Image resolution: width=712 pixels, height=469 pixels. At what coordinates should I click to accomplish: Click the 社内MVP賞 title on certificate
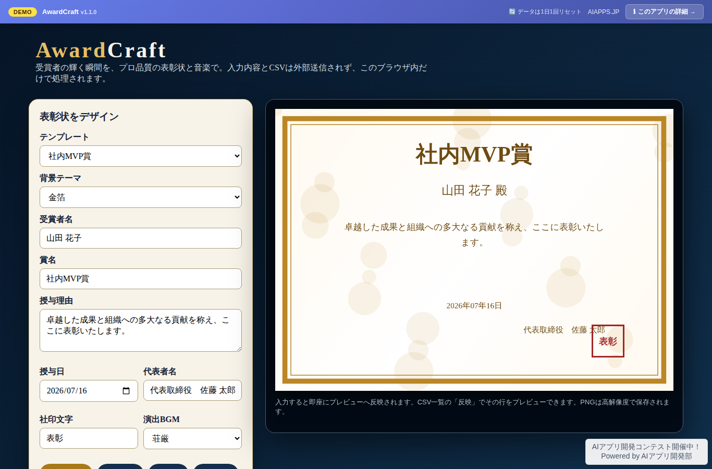[x=474, y=154]
